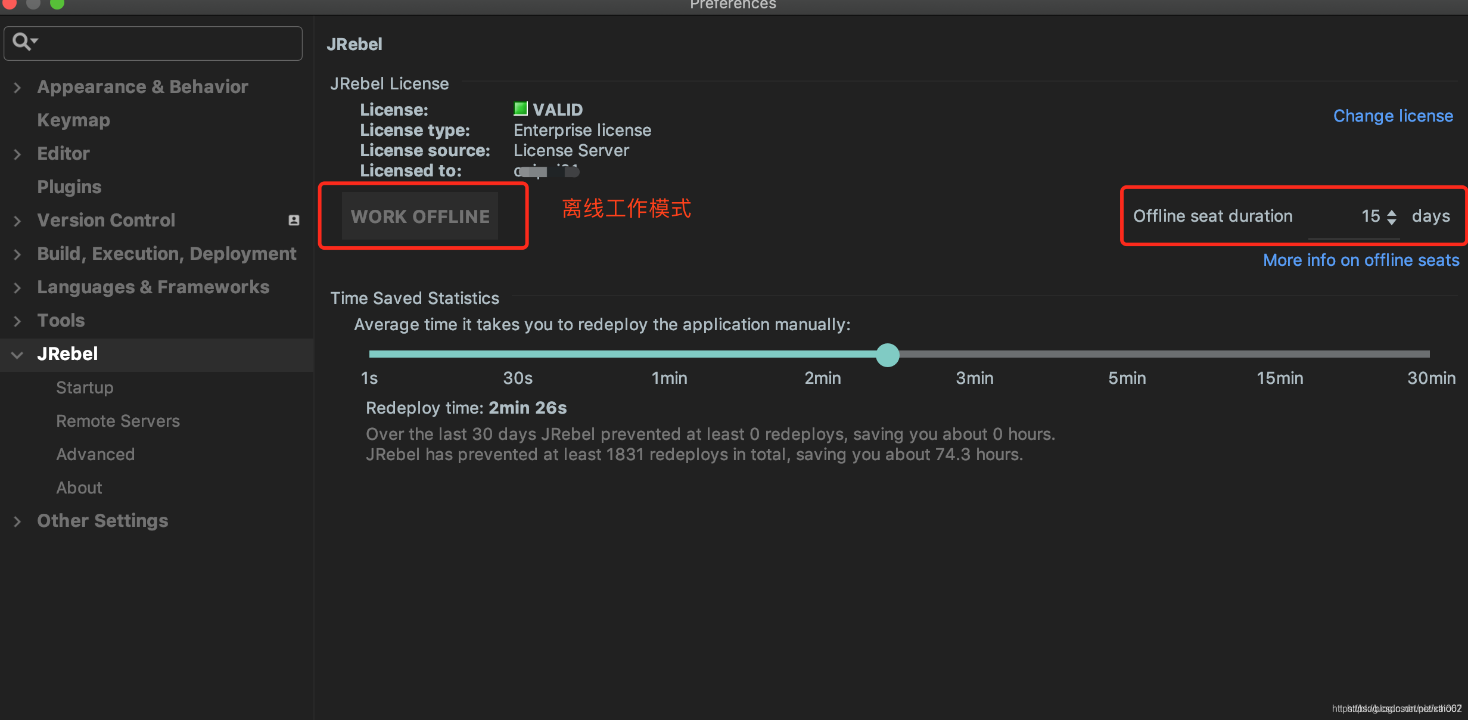Drag the redeploy time slider
This screenshot has height=720, width=1468.
click(x=885, y=353)
